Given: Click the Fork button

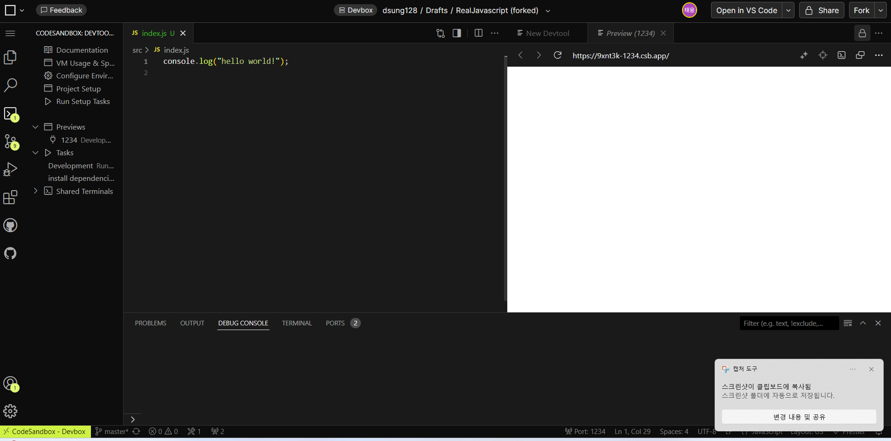Looking at the screenshot, I should pyautogui.click(x=862, y=10).
